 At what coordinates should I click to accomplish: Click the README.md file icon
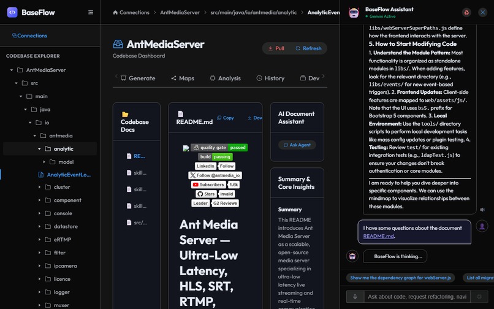(181, 114)
